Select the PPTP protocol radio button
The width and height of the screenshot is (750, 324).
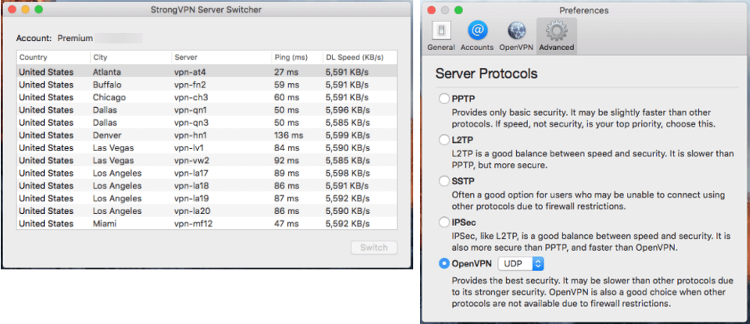click(444, 100)
